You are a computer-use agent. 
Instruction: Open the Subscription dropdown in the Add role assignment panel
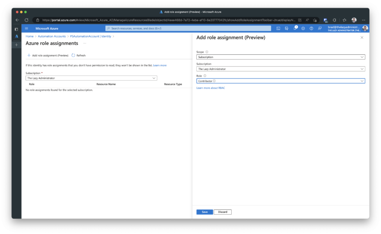281,69
